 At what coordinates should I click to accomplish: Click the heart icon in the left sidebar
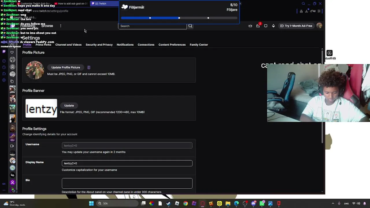[x=12, y=52]
